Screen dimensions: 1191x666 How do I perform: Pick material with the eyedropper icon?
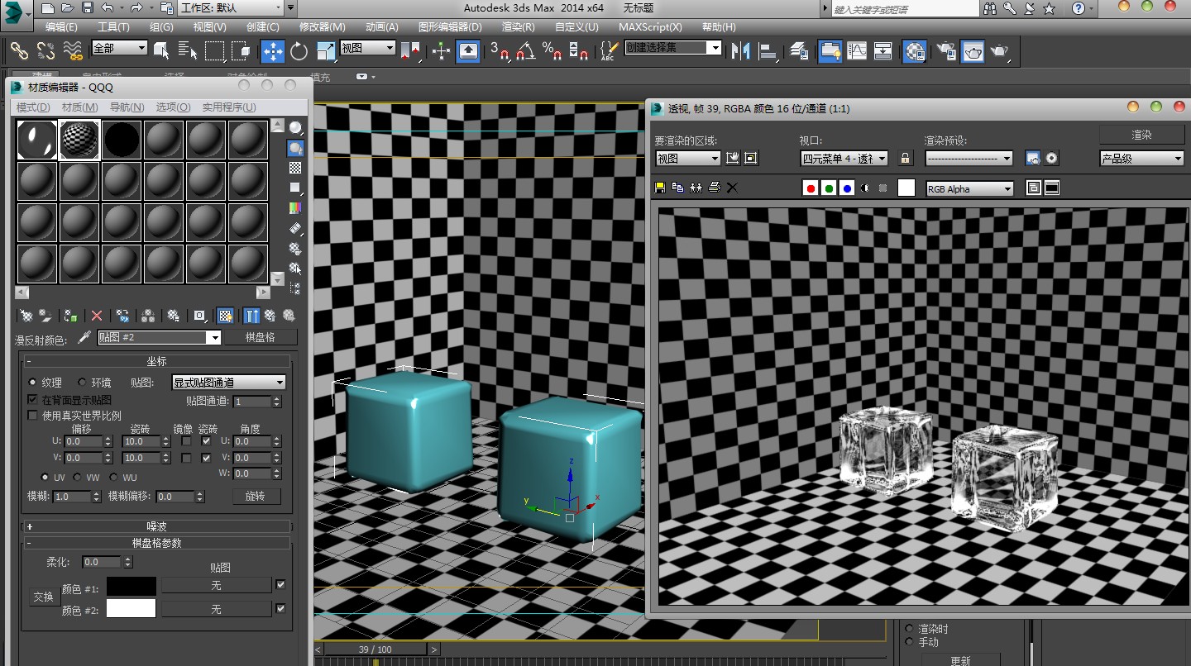pyautogui.click(x=84, y=337)
